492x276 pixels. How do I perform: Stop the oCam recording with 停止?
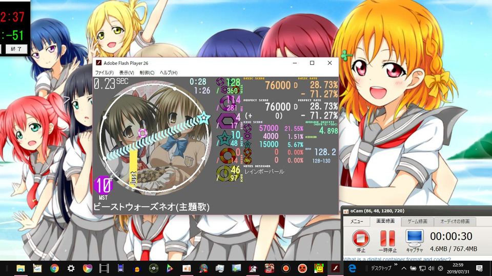pyautogui.click(x=360, y=241)
